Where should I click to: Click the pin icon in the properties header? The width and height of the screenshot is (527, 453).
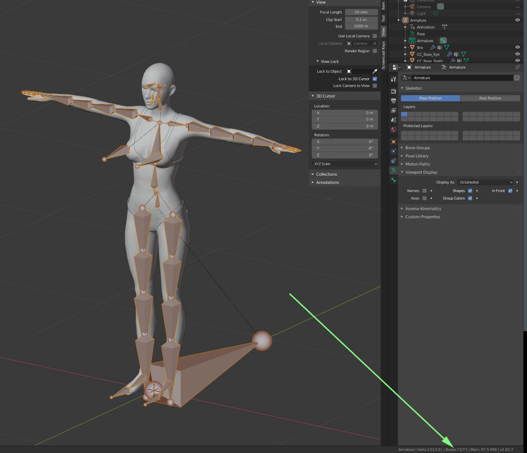tap(518, 67)
